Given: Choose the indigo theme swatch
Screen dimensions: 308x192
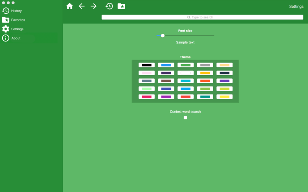Looking at the screenshot, I should click(166, 89).
